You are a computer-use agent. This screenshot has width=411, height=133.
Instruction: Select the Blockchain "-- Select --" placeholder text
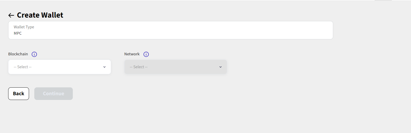23,67
